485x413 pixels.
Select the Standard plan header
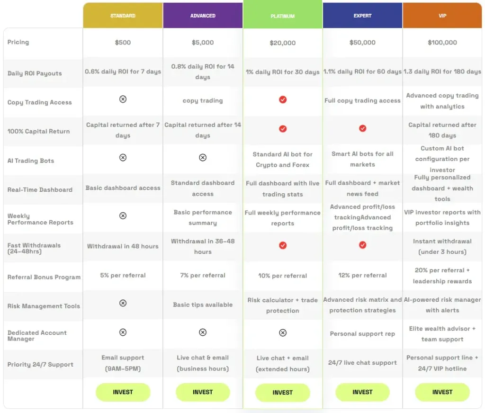click(123, 16)
